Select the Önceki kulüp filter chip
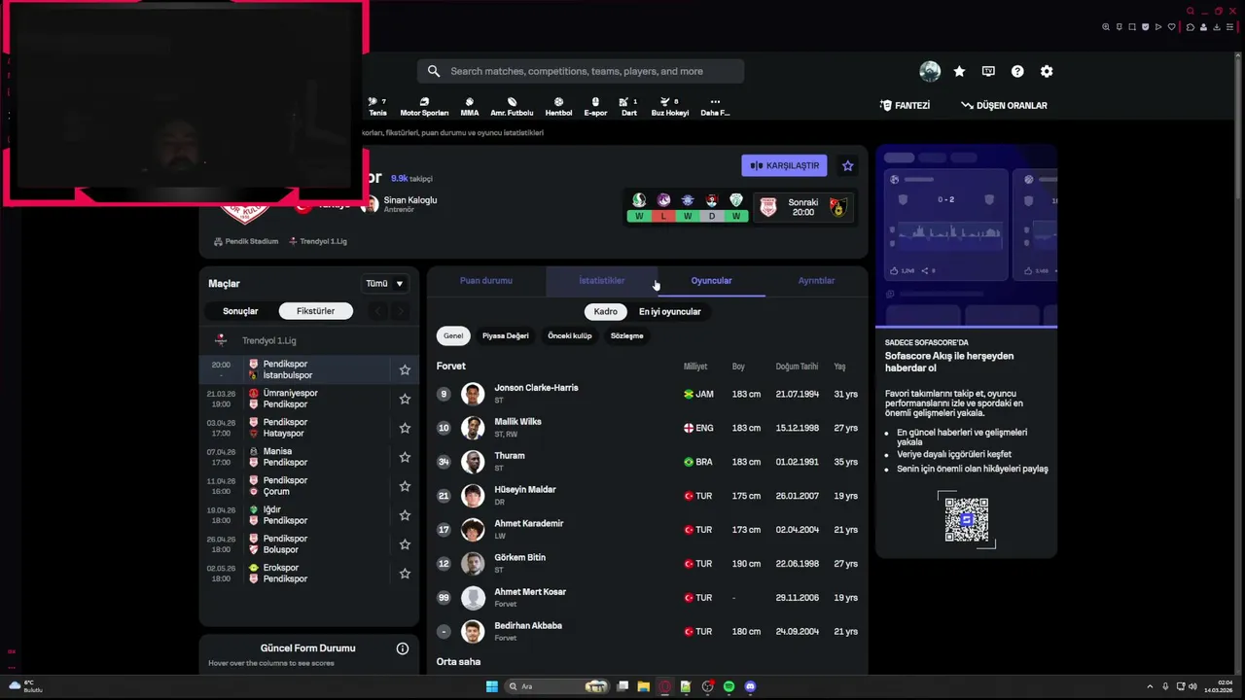 (569, 335)
